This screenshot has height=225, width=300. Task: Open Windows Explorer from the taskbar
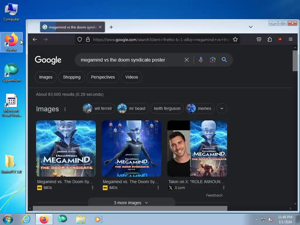pos(81,219)
